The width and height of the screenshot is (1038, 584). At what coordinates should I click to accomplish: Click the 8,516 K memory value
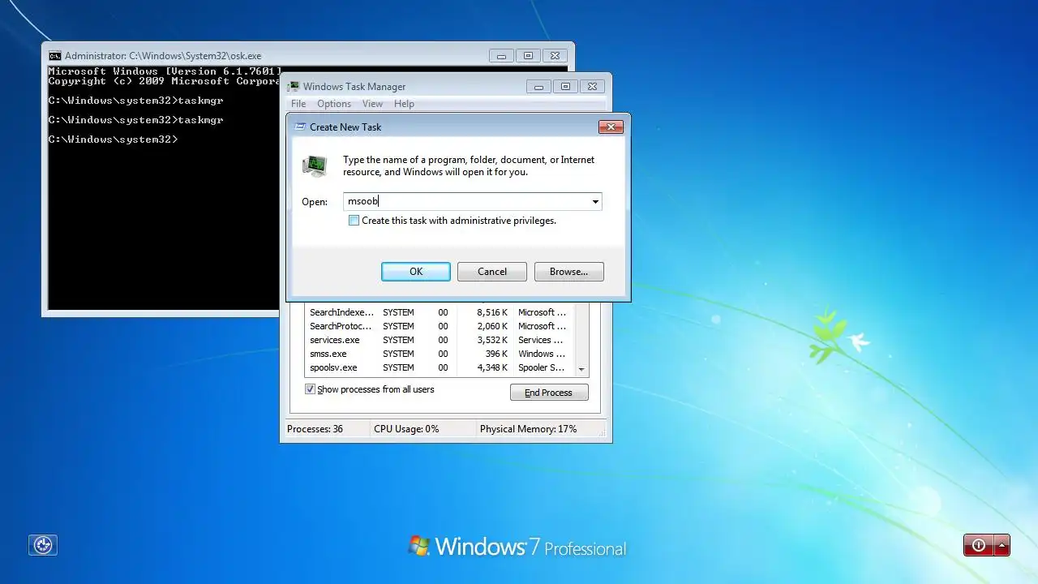point(492,312)
